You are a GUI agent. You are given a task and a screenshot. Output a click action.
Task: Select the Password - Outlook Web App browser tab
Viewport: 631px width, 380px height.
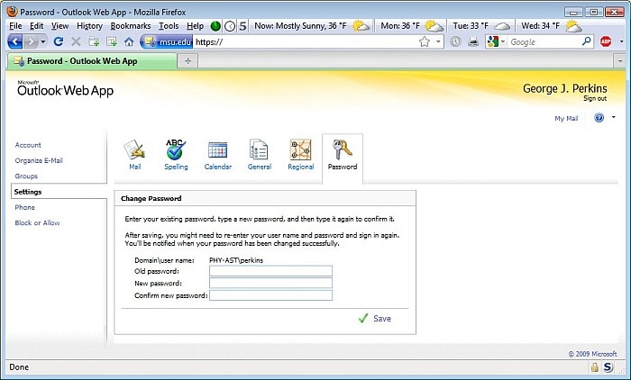click(x=92, y=61)
